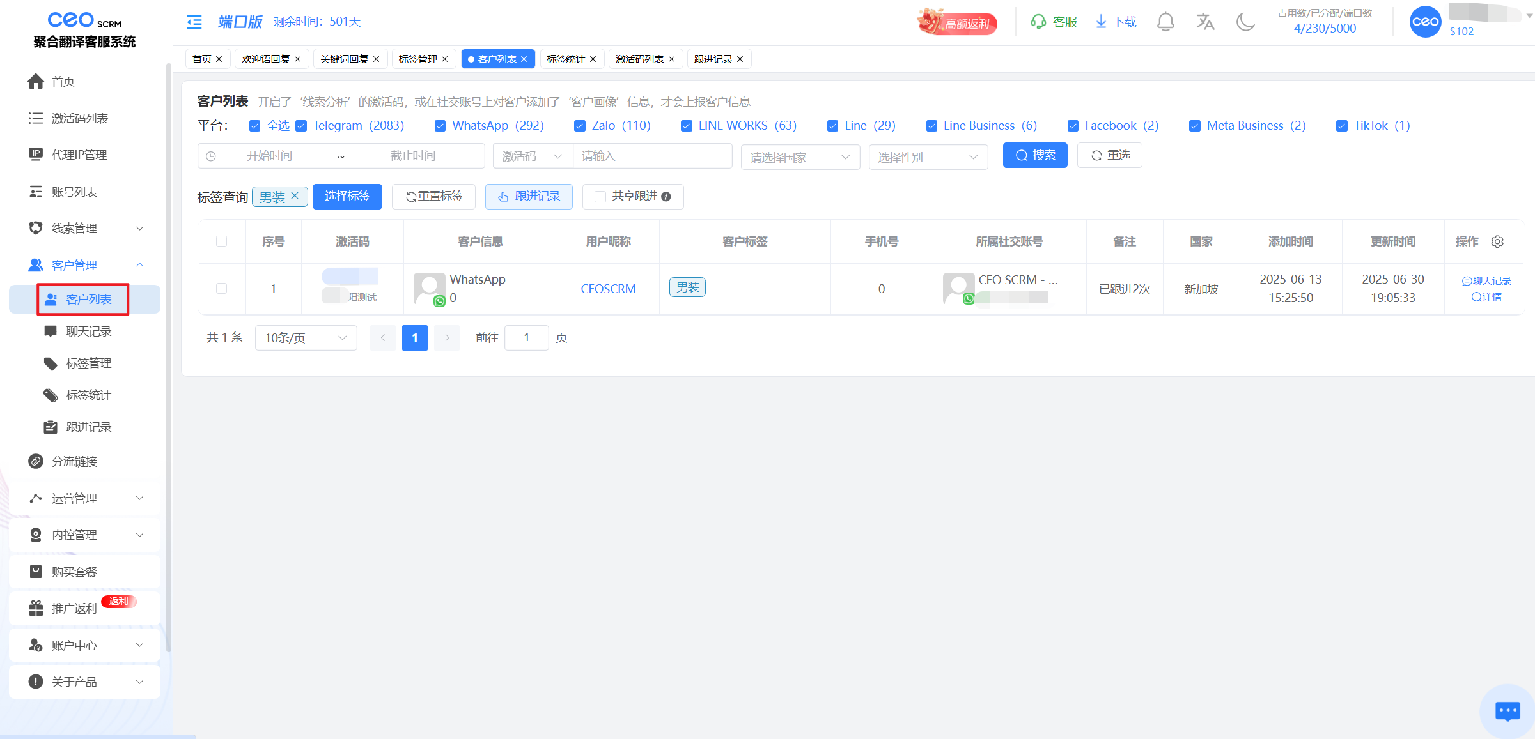This screenshot has width=1535, height=739.
Task: Switch to the 标签统计 tab
Action: pos(566,59)
